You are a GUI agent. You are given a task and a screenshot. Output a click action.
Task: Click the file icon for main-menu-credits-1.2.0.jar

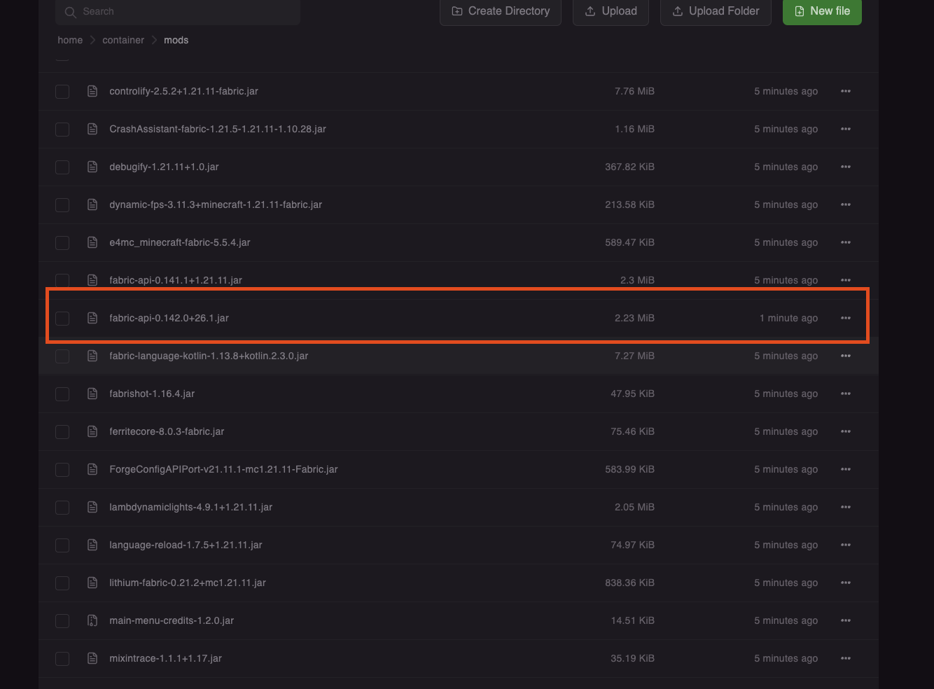[x=92, y=620]
